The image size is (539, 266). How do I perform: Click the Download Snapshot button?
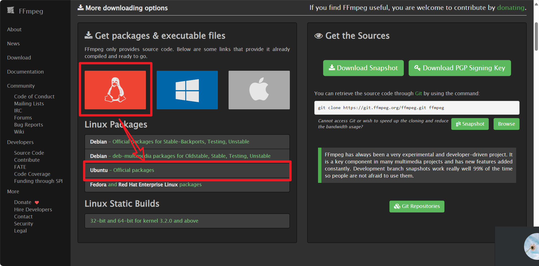click(x=363, y=68)
